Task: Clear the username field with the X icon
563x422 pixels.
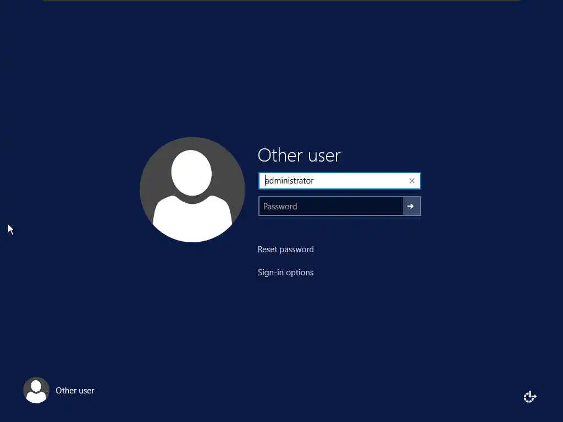Action: click(x=412, y=181)
